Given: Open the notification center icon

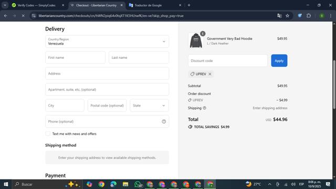Looking at the screenshot, I should 328,184.
